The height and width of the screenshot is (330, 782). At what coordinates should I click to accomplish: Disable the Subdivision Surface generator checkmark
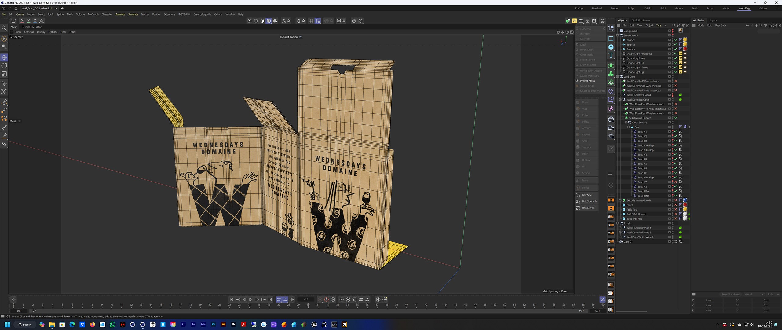[676, 118]
